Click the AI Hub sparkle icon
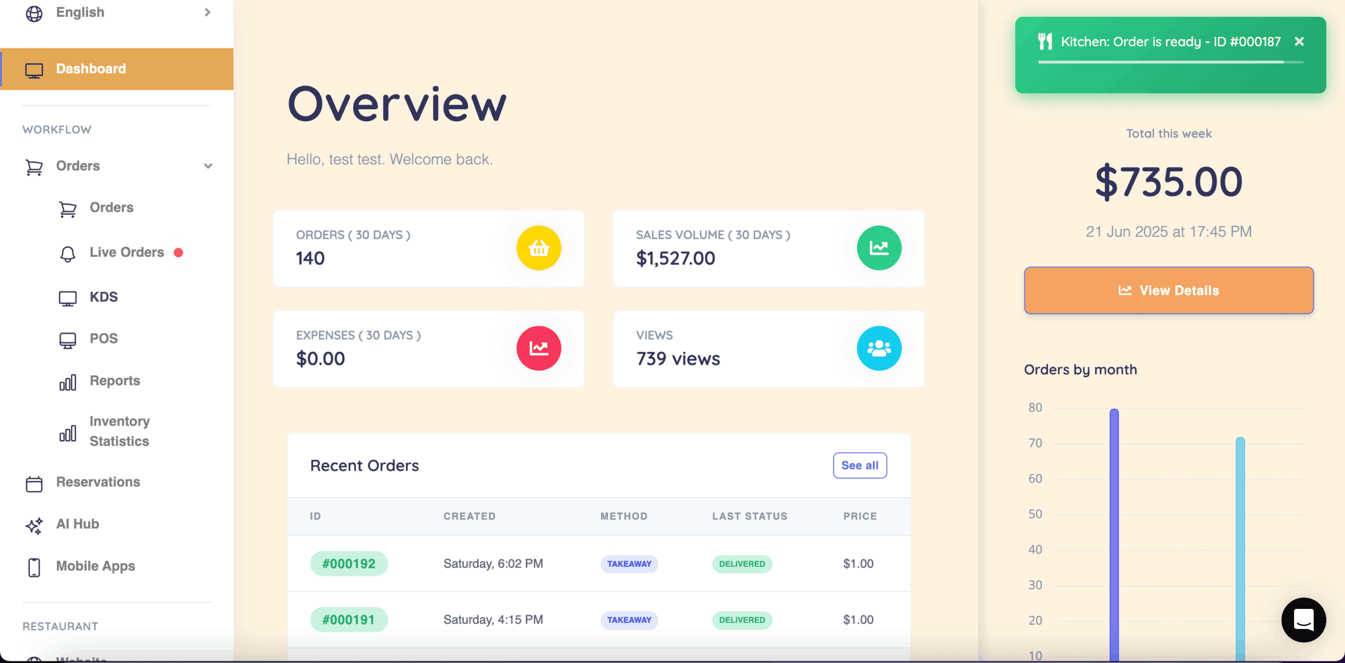The height and width of the screenshot is (663, 1345). coord(34,525)
